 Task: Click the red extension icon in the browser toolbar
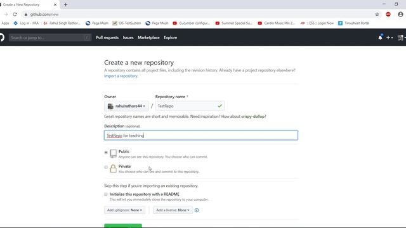388,15
